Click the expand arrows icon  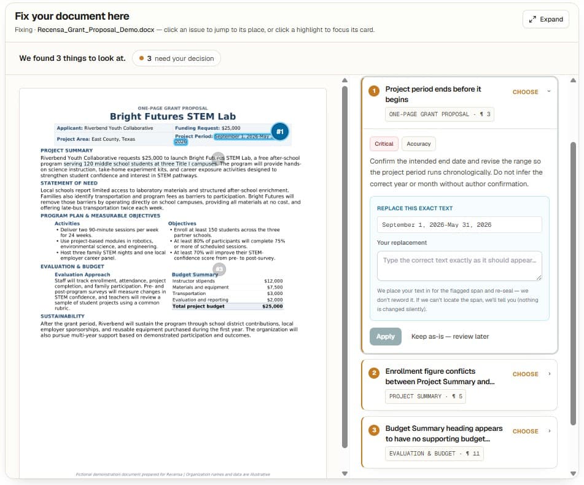532,20
